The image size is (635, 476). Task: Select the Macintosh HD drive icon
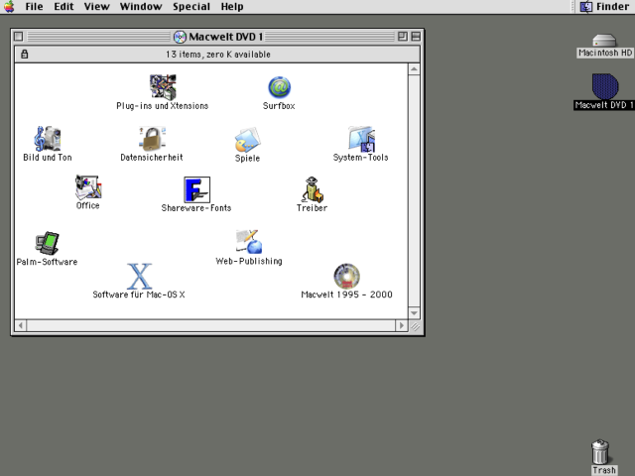coord(604,40)
